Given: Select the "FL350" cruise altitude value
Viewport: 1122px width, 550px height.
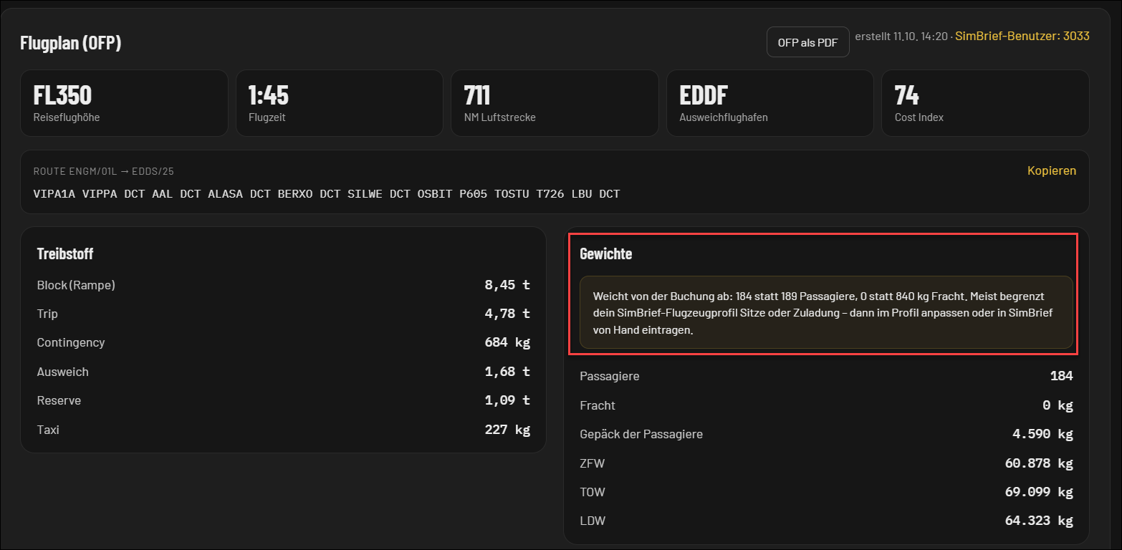Looking at the screenshot, I should [62, 95].
